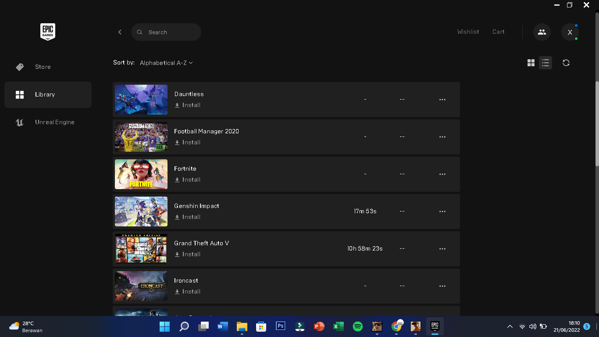
Task: Open File Explorer from the taskbar
Action: click(x=242, y=326)
